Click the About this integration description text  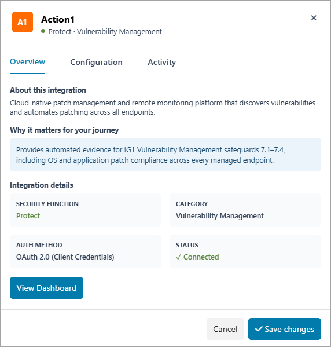pyautogui.click(x=163, y=108)
